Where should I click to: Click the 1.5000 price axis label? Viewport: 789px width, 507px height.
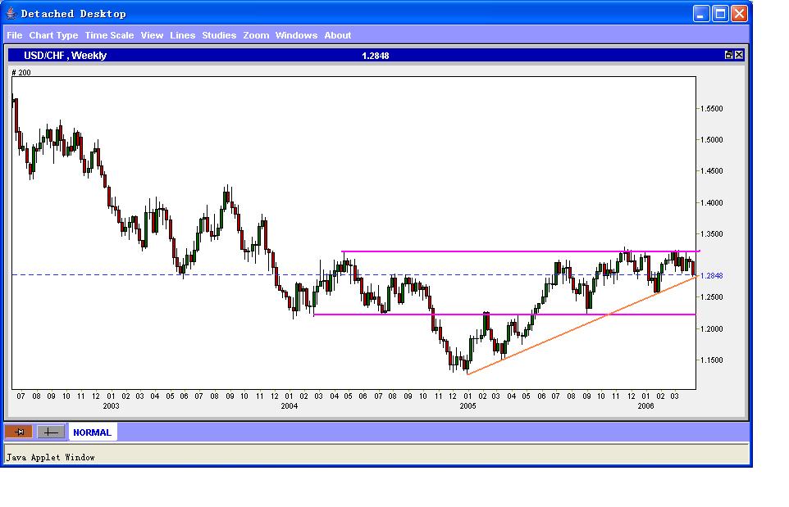coord(712,140)
